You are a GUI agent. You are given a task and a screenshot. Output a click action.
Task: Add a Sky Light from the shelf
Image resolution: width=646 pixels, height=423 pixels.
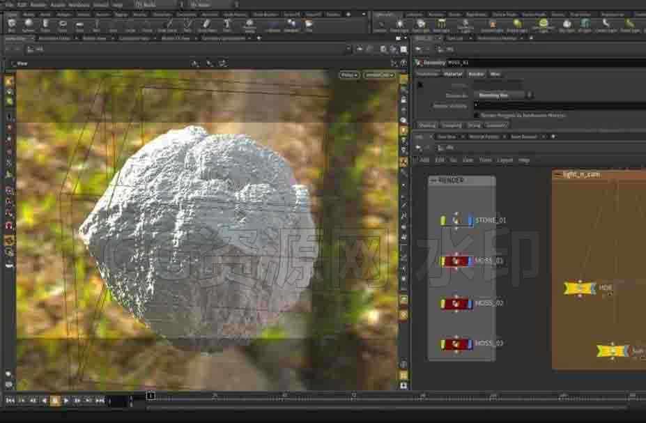click(567, 26)
